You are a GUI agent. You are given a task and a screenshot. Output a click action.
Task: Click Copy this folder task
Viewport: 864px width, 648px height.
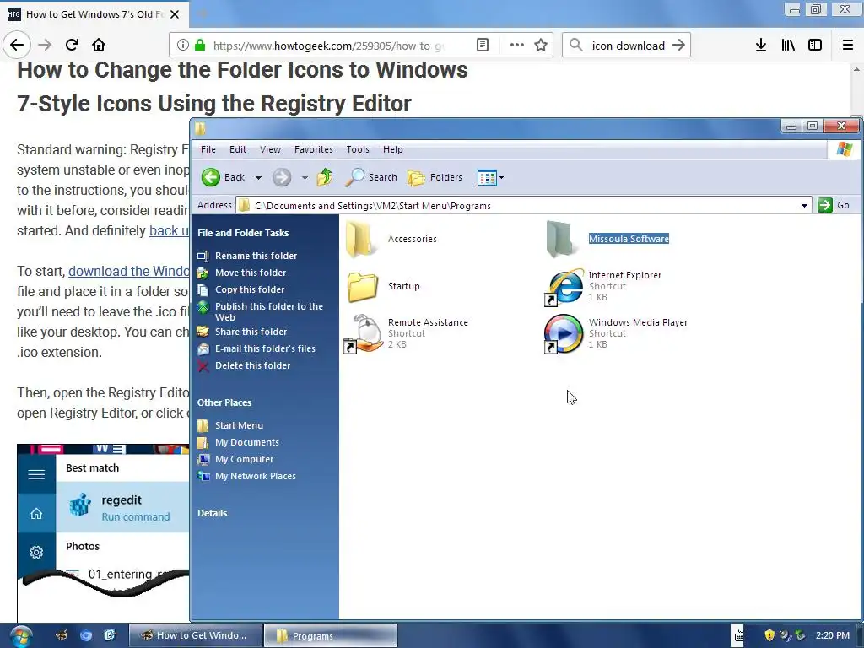point(250,290)
